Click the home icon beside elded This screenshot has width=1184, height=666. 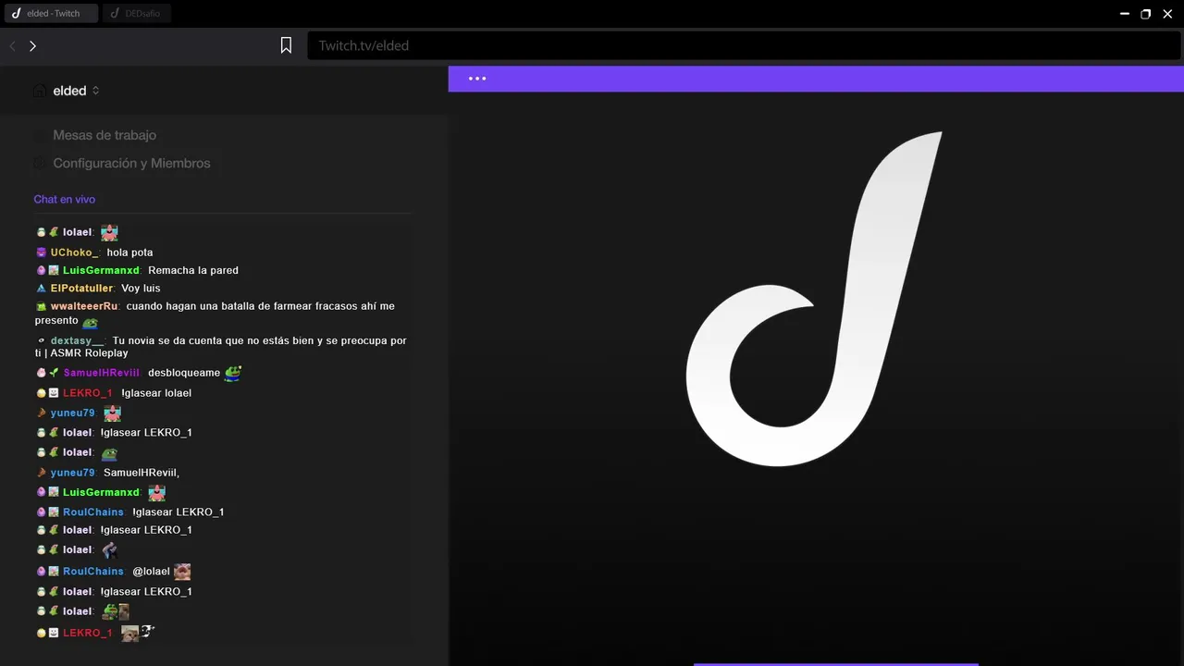coord(40,91)
